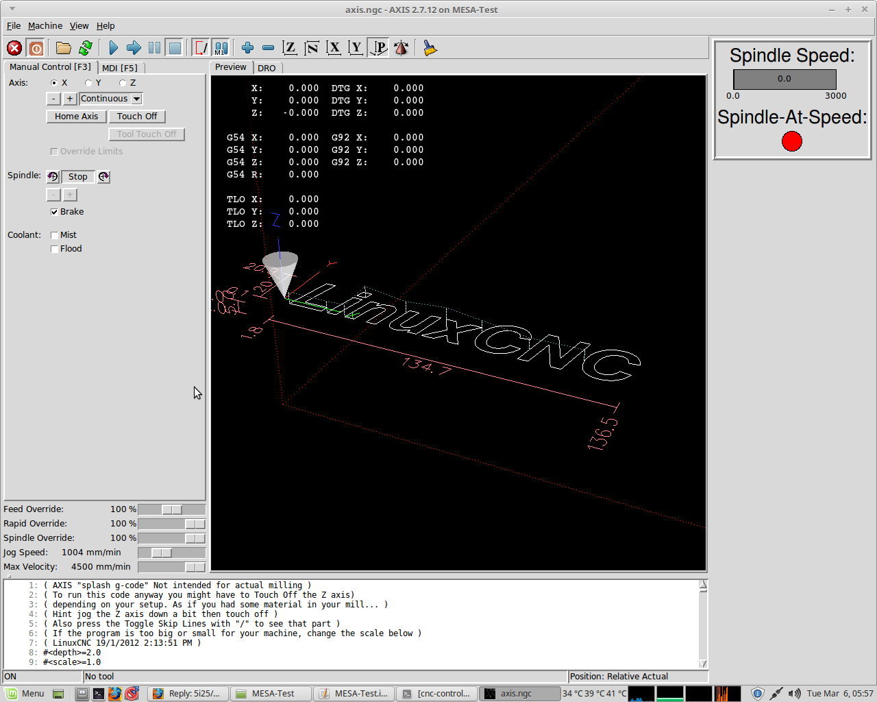Start spindle clockwise

click(103, 177)
